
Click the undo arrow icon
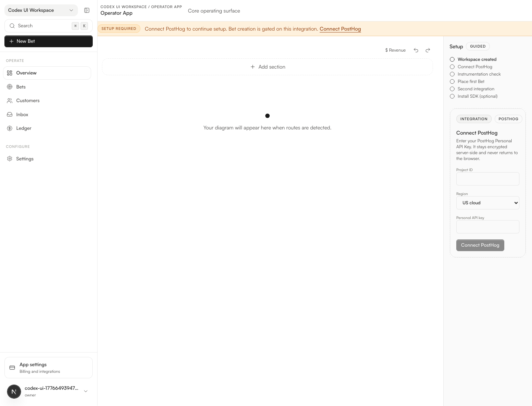[416, 50]
